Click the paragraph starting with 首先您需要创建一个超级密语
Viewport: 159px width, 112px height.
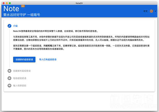pos(81,47)
